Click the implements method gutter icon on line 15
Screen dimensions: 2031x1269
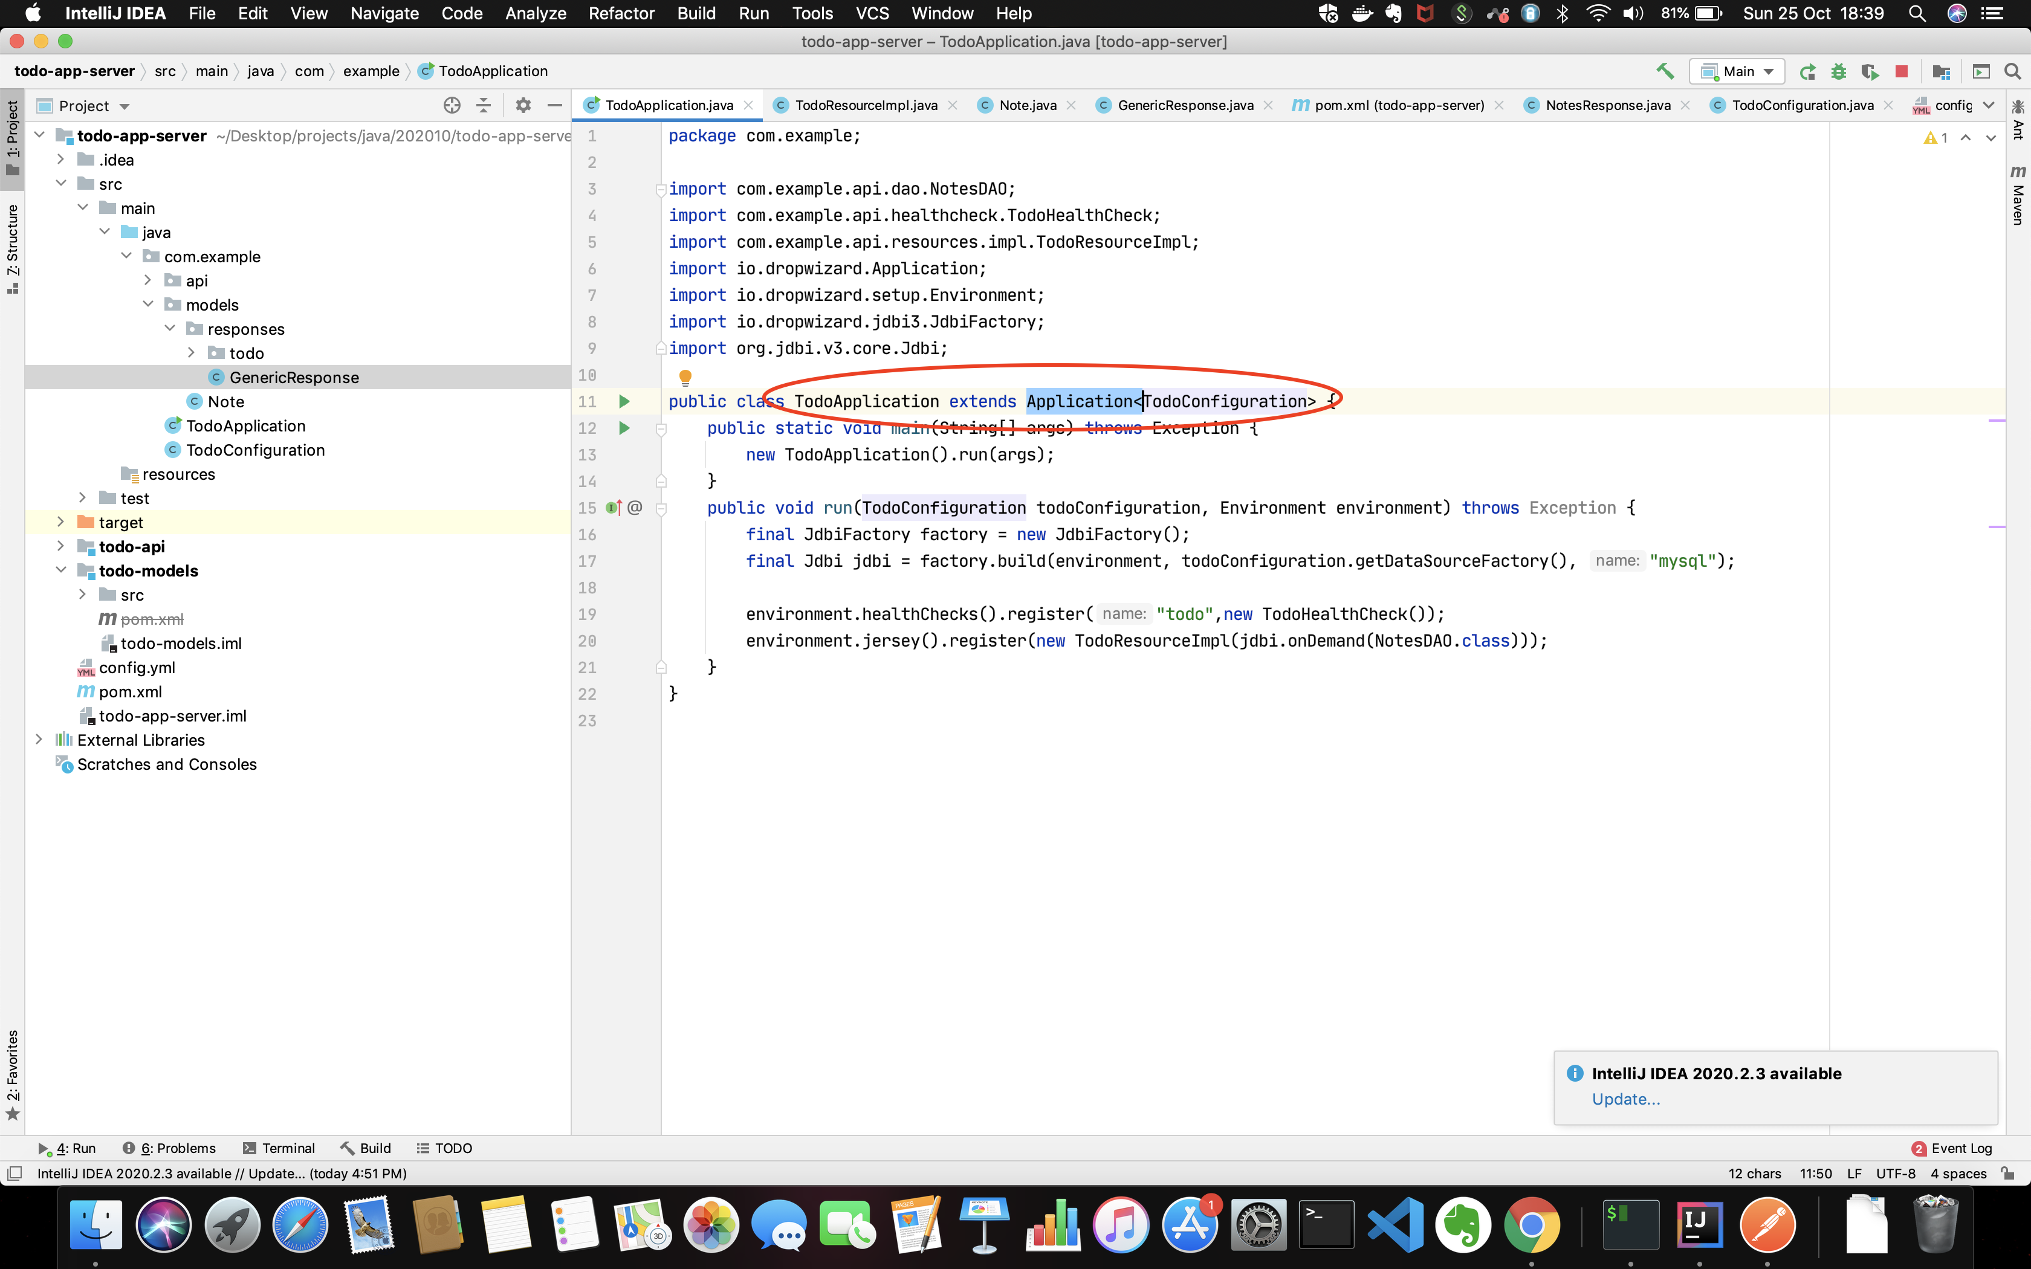coord(614,508)
